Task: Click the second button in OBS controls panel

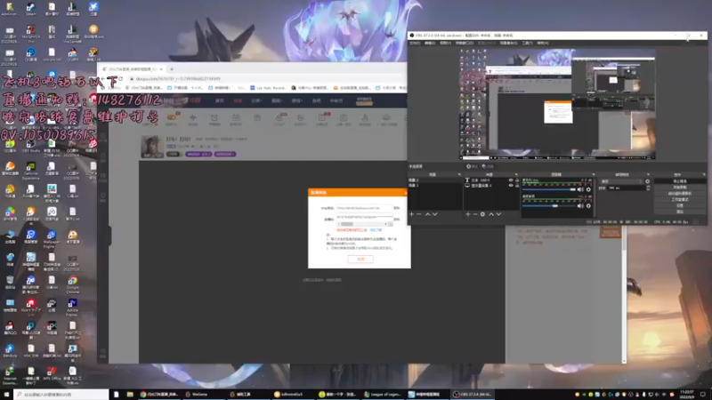Action: (x=680, y=188)
